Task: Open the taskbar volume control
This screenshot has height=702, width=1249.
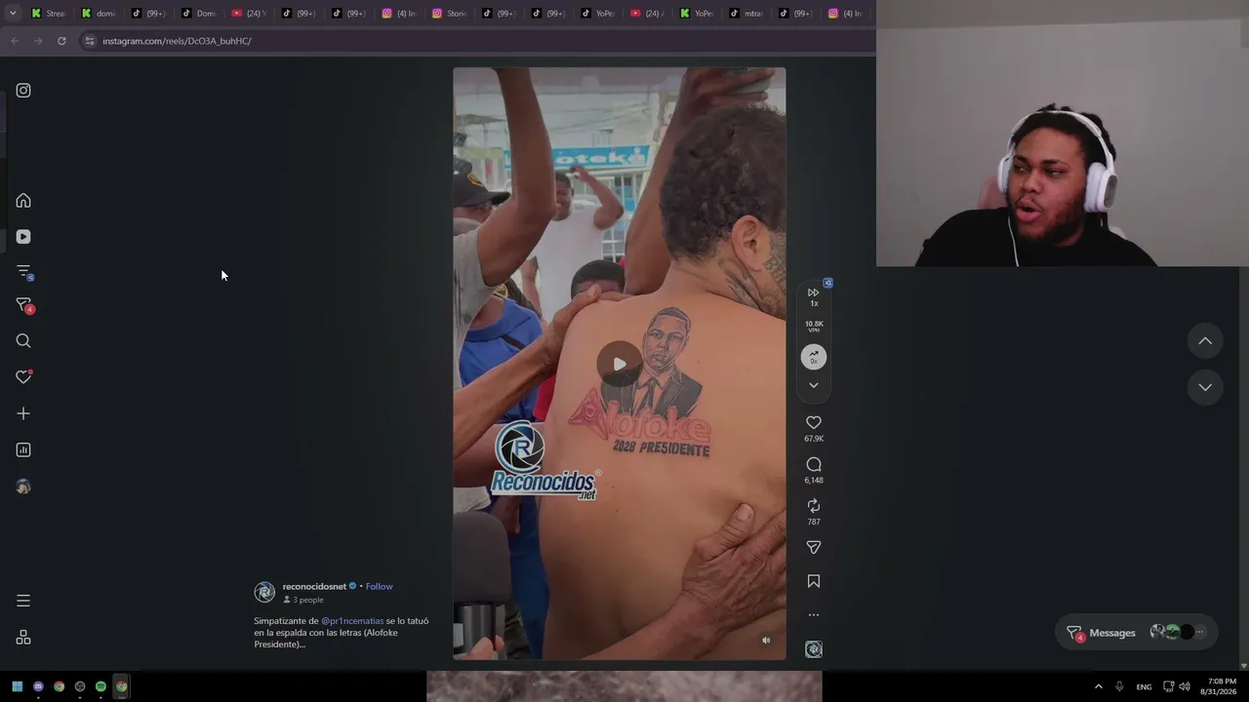Action: click(x=1185, y=686)
